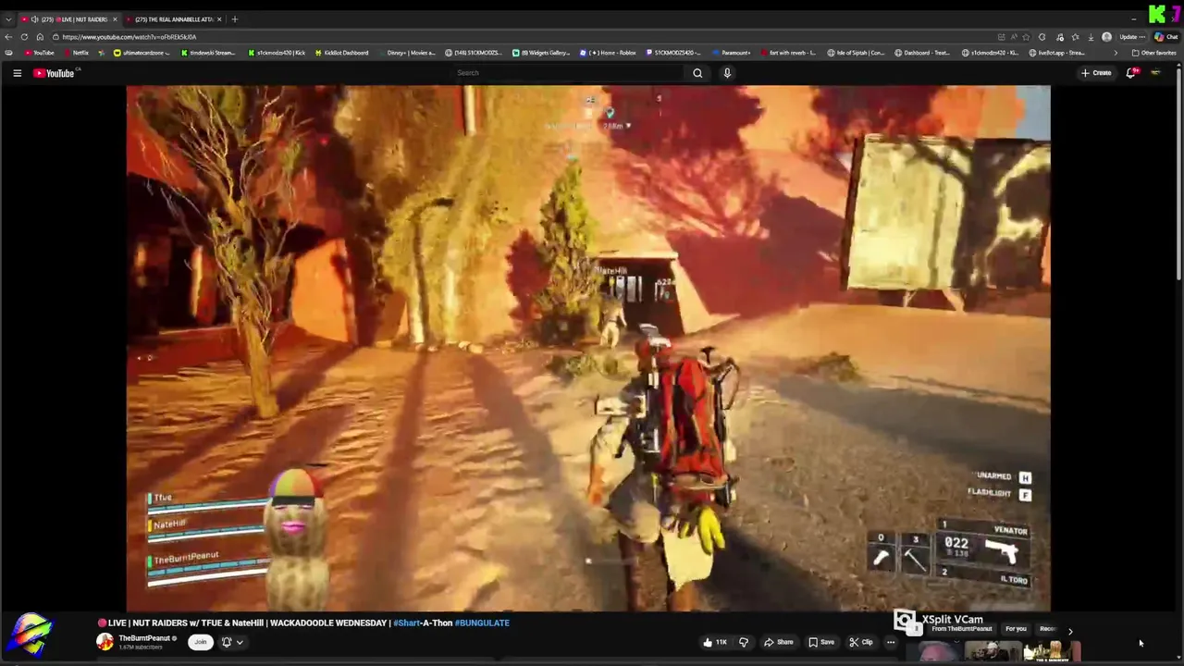Open the ultimatecardzone bookmark
The width and height of the screenshot is (1184, 666).
tap(140, 53)
